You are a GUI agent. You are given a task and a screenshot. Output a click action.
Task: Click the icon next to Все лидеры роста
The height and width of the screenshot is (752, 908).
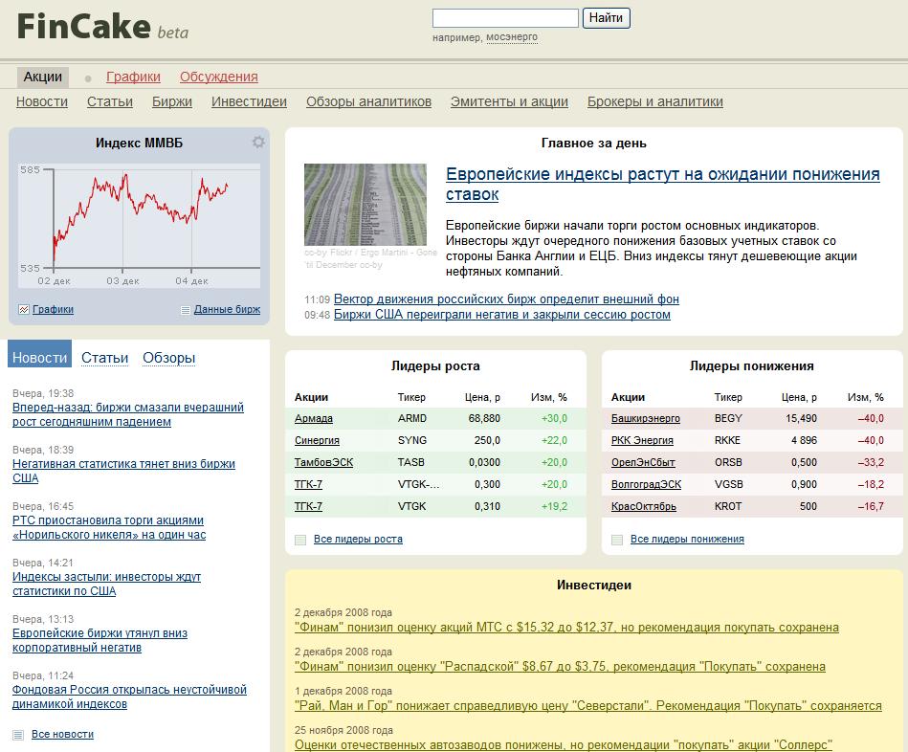pyautogui.click(x=300, y=540)
